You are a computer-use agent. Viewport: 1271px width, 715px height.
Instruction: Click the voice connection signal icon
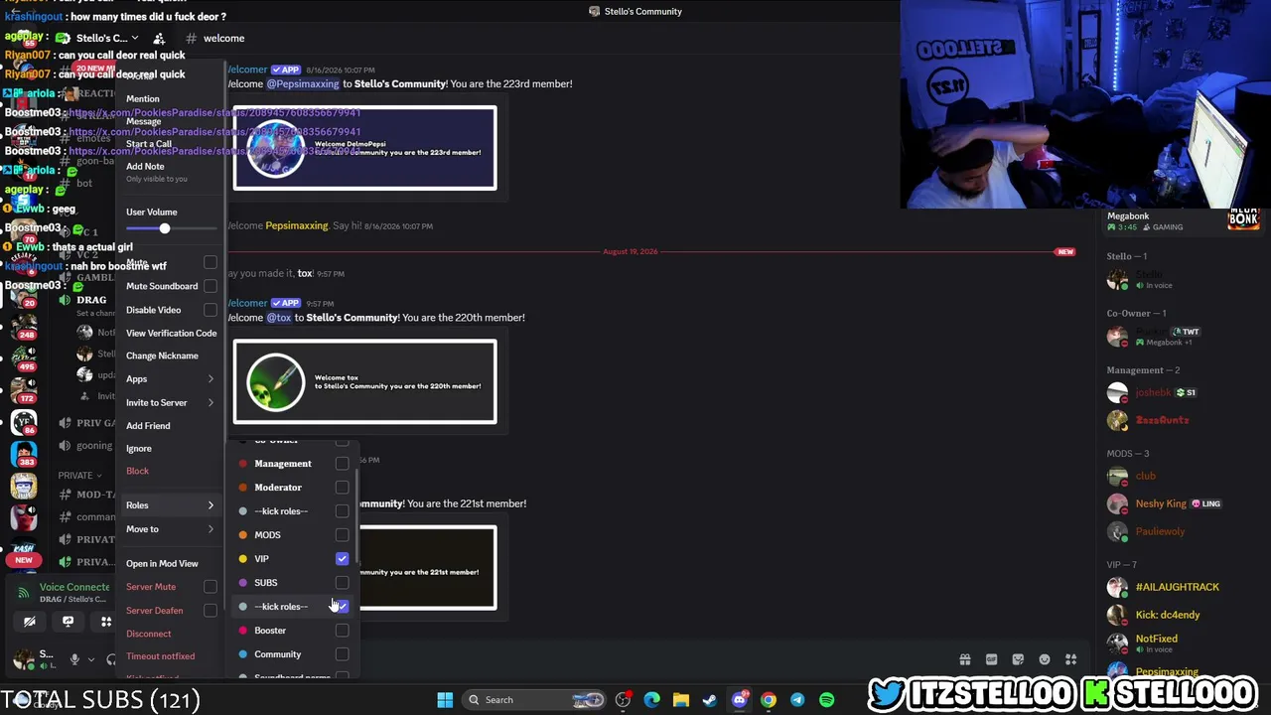click(24, 593)
